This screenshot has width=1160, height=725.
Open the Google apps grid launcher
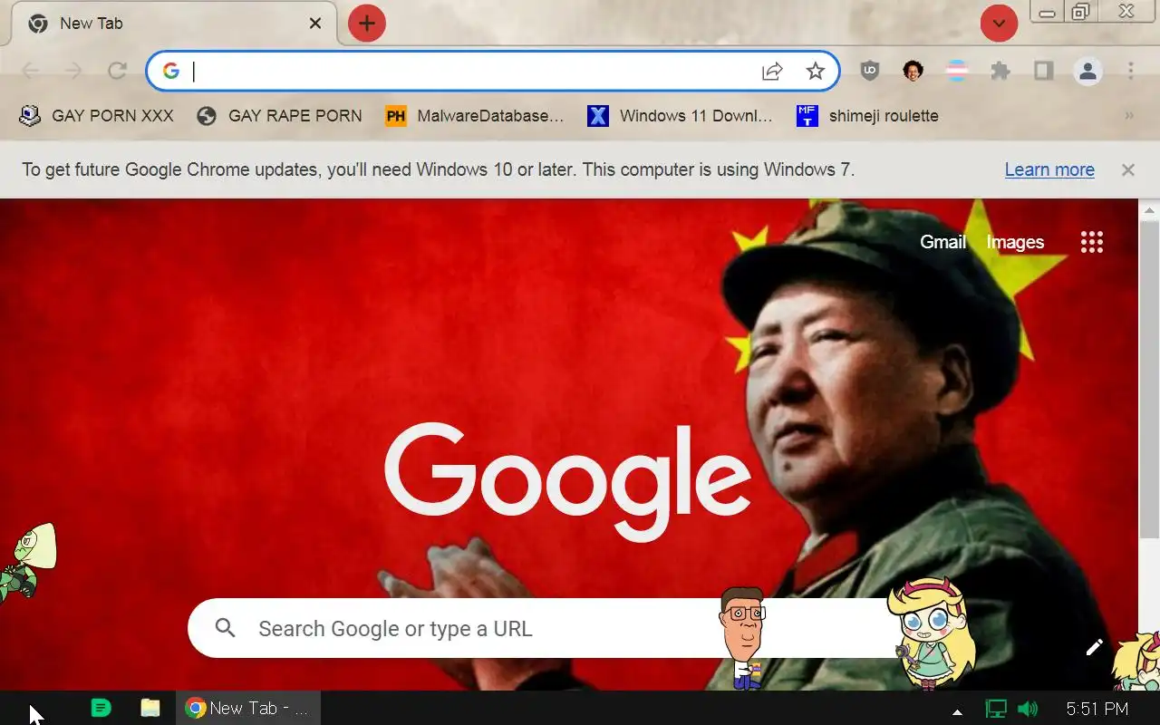tap(1092, 242)
